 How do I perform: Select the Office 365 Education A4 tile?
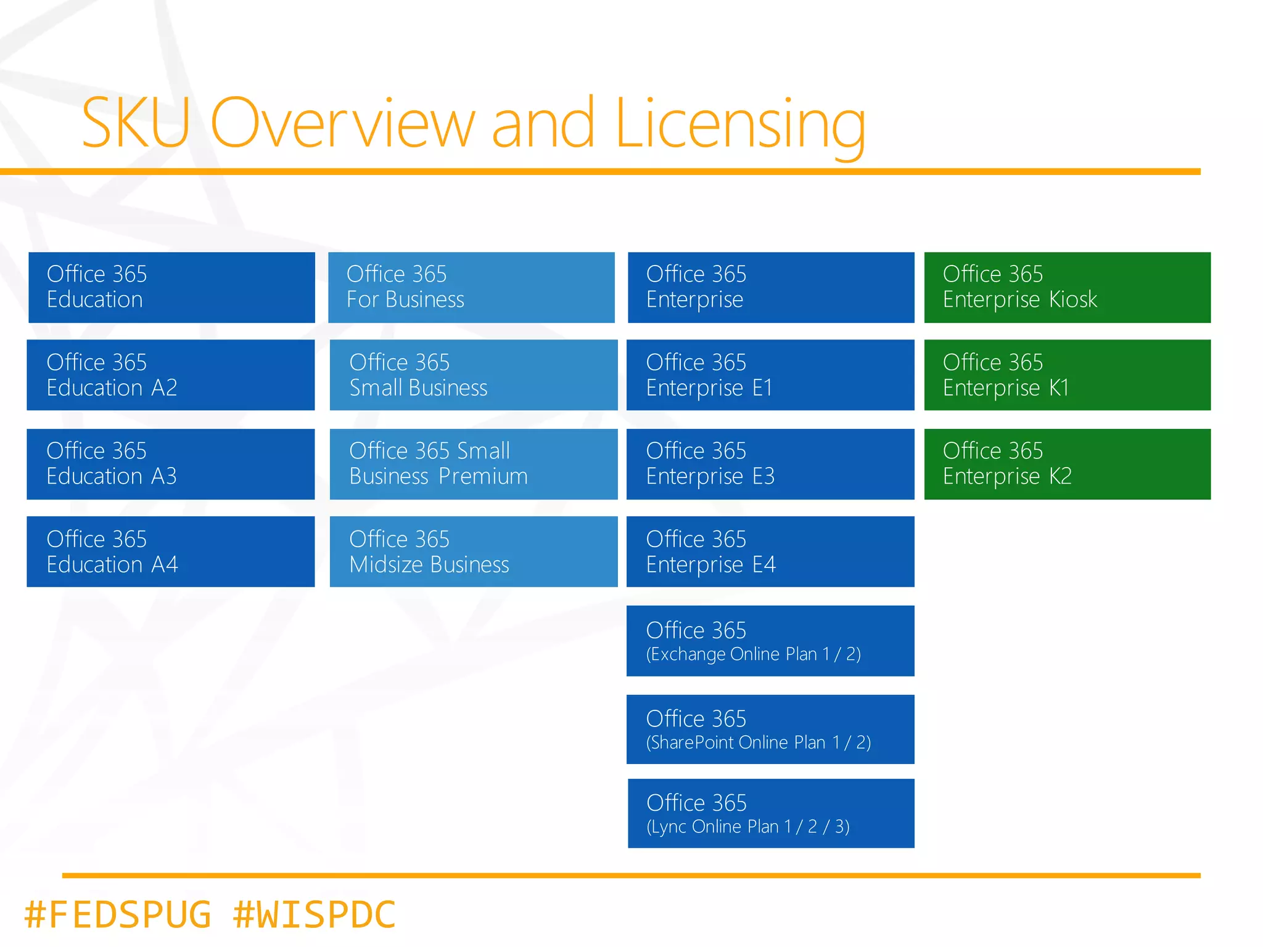click(171, 551)
